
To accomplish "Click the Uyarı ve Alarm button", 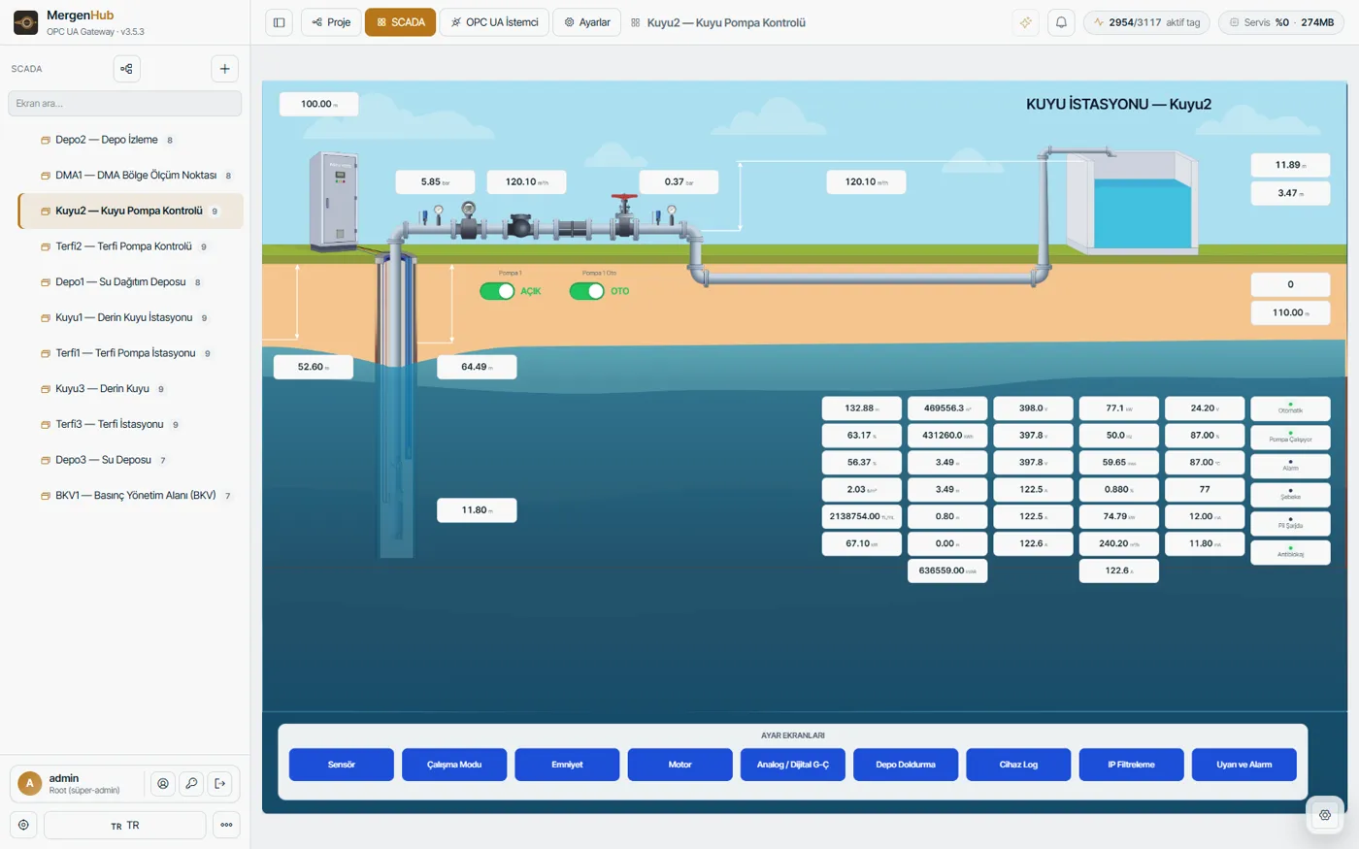I will tap(1243, 765).
